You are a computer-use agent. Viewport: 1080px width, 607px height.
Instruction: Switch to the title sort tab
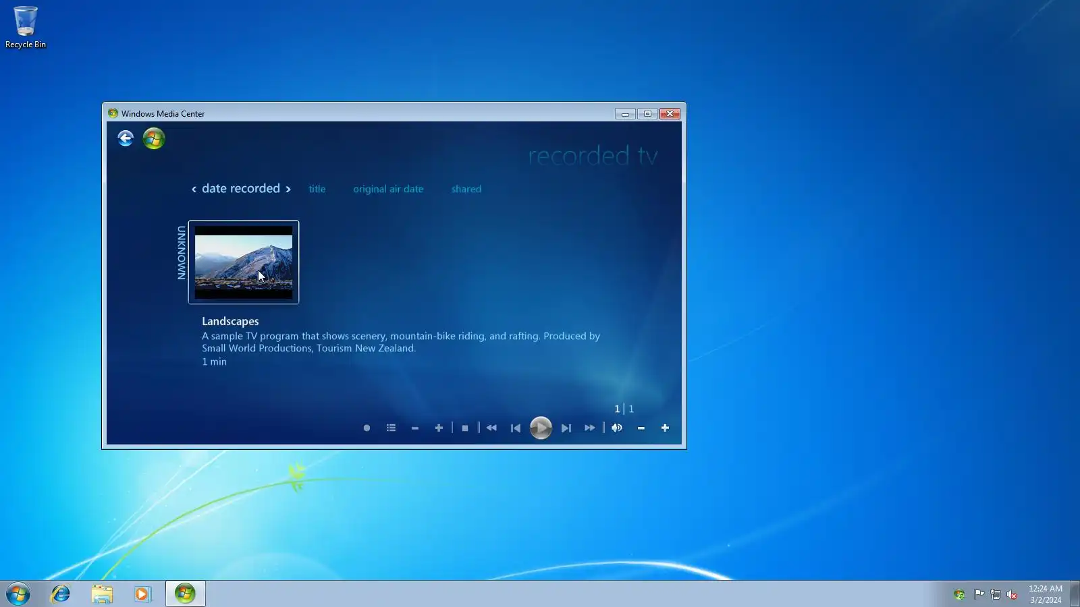(317, 190)
